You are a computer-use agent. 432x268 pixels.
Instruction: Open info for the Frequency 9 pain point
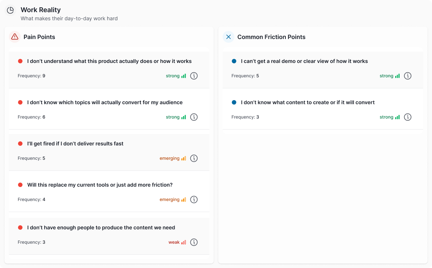[194, 76]
